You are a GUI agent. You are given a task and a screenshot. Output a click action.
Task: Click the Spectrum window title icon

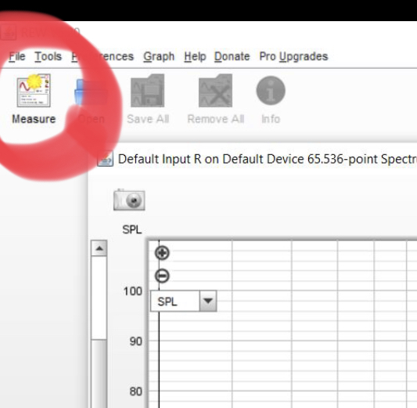click(x=106, y=159)
